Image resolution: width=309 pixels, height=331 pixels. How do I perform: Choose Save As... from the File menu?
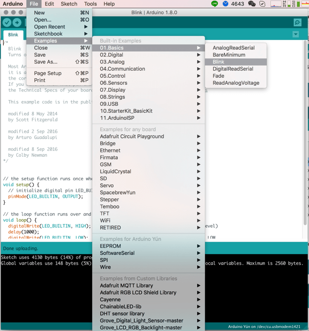(x=59, y=62)
